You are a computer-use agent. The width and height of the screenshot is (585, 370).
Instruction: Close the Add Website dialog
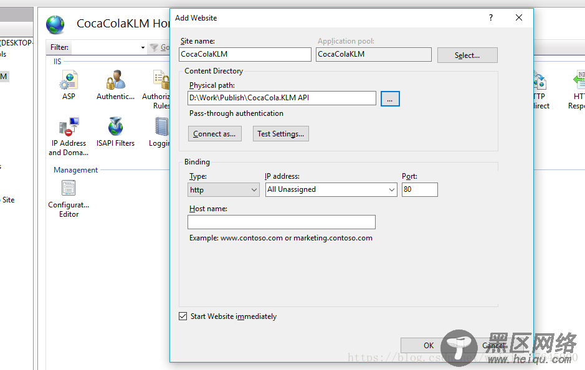click(x=519, y=17)
